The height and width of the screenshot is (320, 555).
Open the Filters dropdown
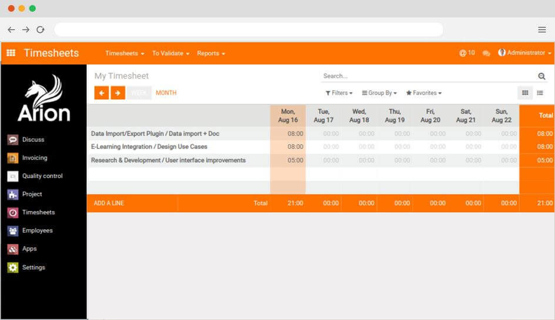coord(339,93)
